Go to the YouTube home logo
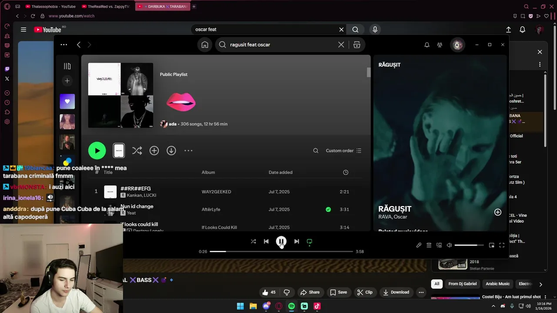557x313 pixels. point(48,30)
